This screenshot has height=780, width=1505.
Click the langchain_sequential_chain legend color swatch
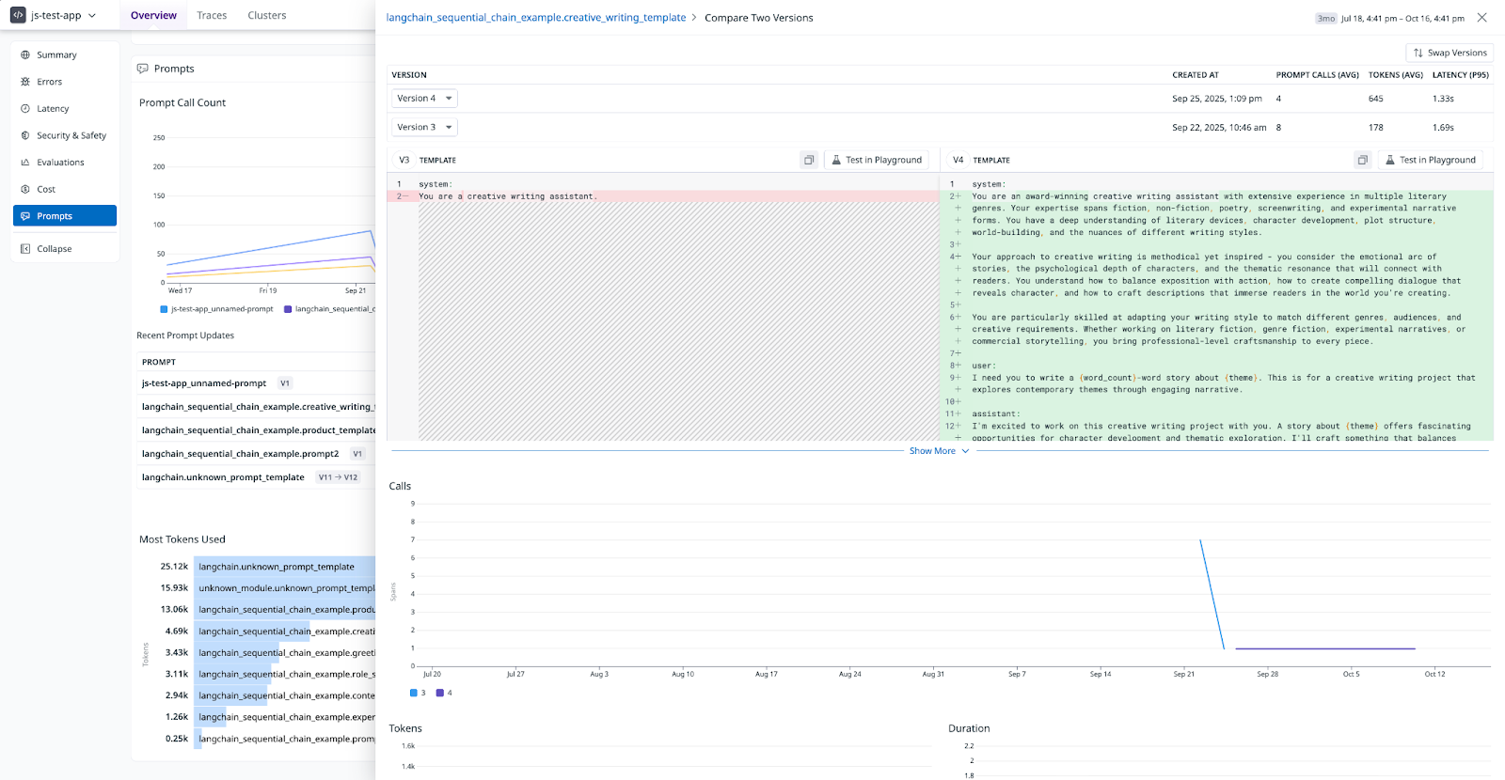tap(288, 309)
